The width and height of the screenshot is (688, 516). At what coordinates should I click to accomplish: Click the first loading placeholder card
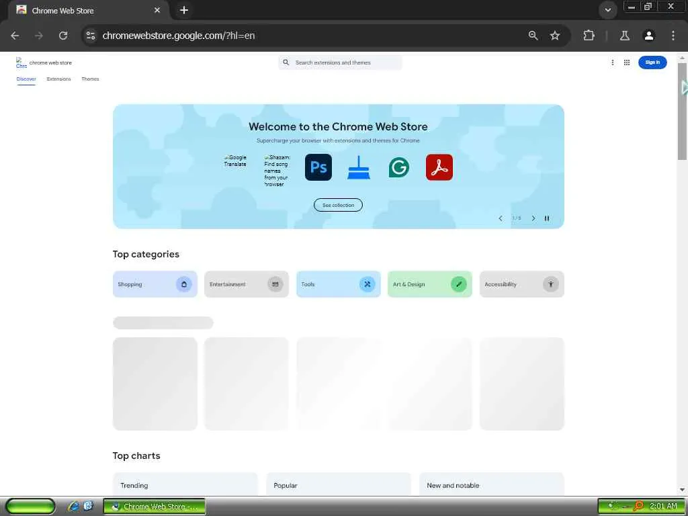155,384
